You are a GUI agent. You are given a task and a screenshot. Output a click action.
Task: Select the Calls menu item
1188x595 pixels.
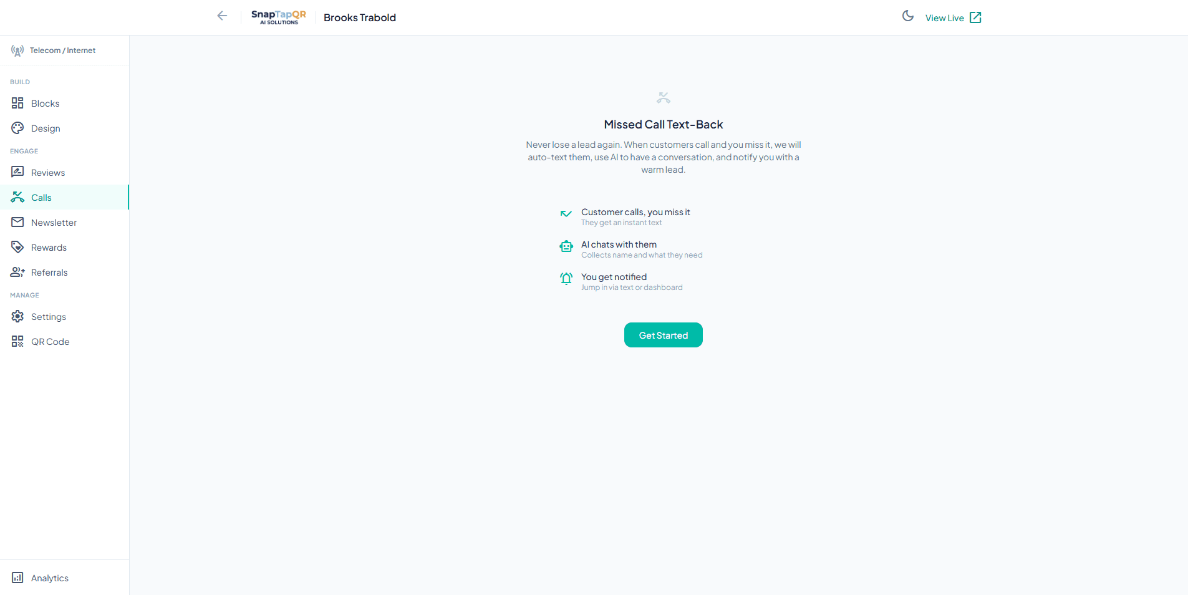click(41, 198)
